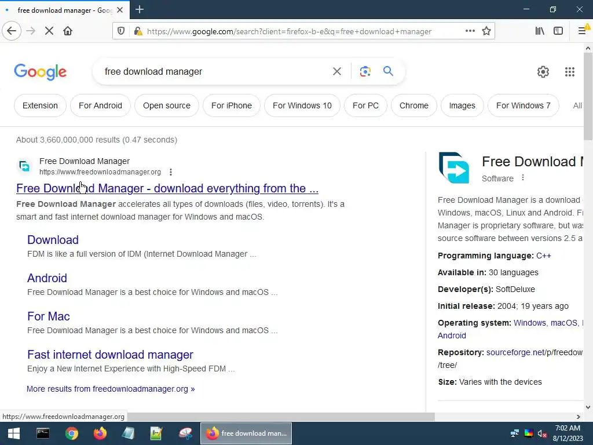Search by image using the camera lens icon

pos(365,71)
